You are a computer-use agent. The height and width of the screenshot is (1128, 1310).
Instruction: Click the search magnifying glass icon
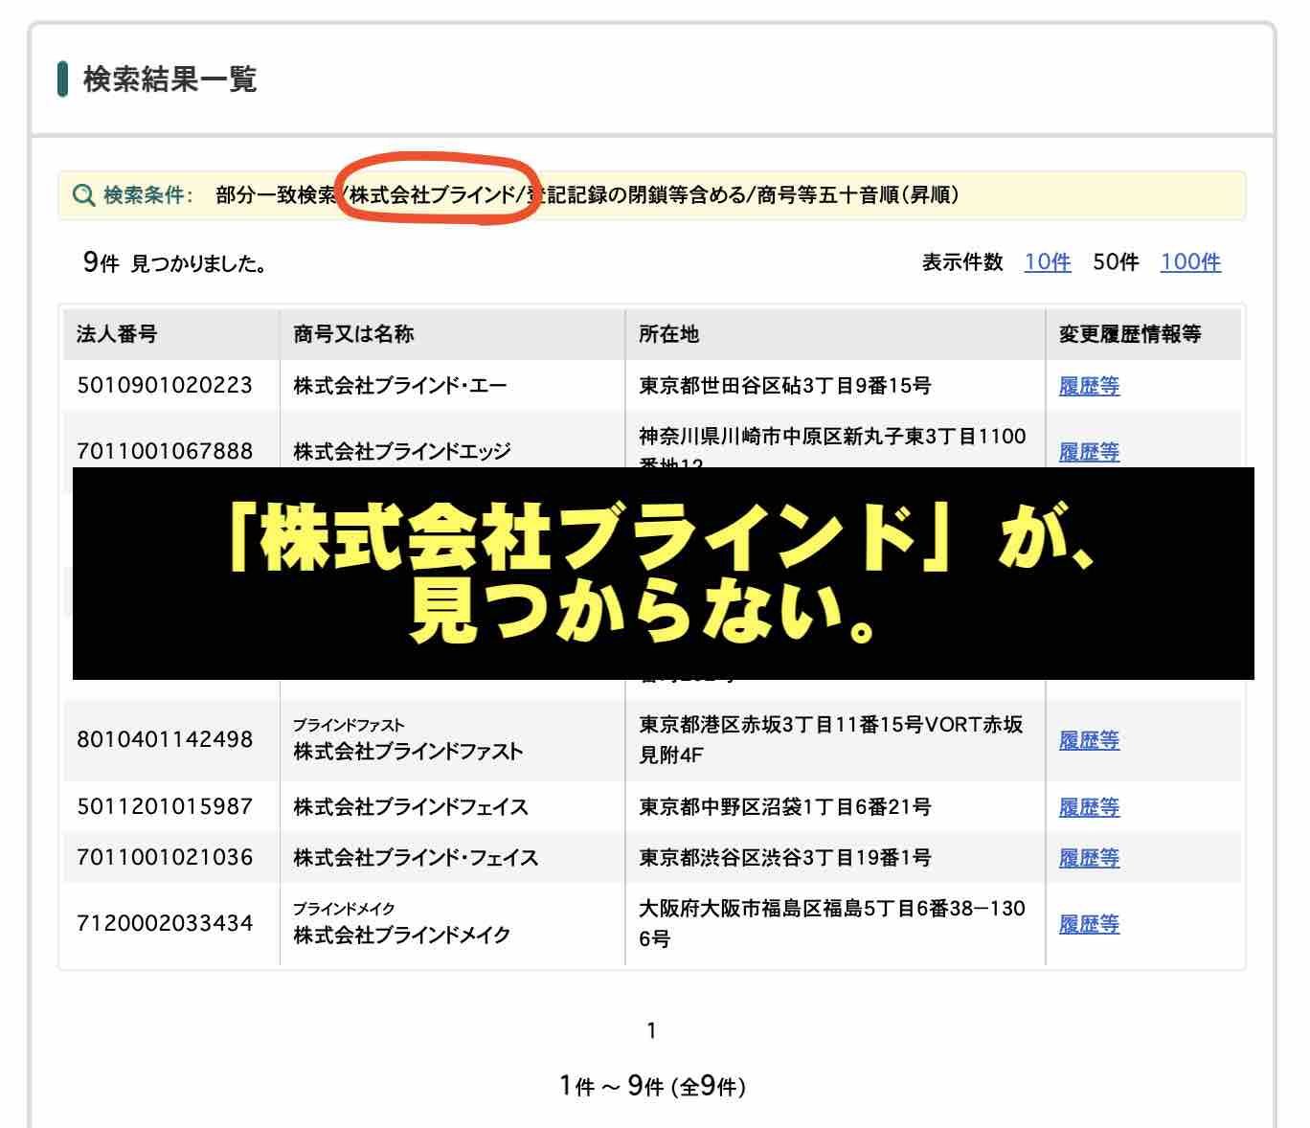click(82, 194)
